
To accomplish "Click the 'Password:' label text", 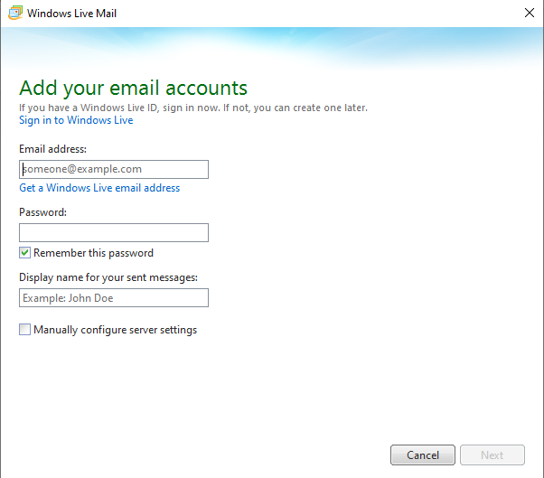I will pyautogui.click(x=42, y=212).
